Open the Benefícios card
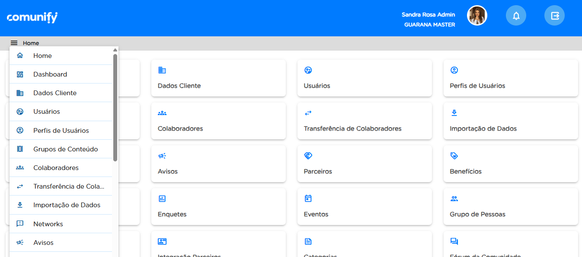Image resolution: width=582 pixels, height=257 pixels. (x=510, y=164)
